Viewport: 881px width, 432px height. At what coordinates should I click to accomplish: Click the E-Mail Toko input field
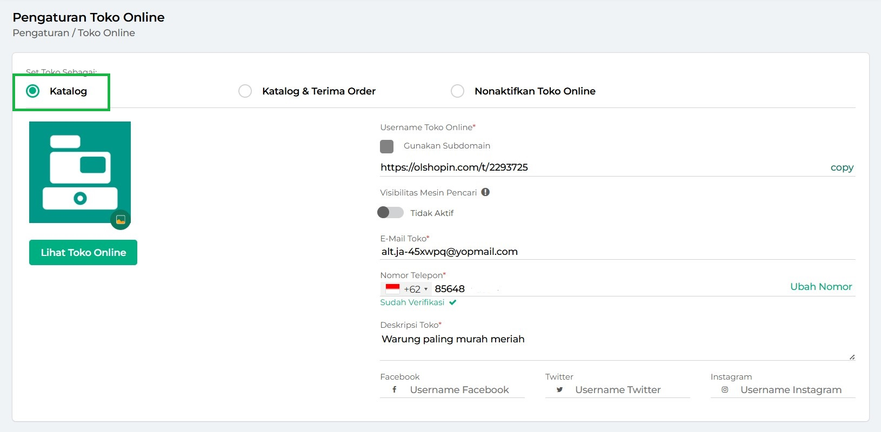(x=616, y=252)
